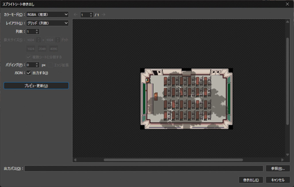
Task: Click the 書き出し export button
Action: 251,180
